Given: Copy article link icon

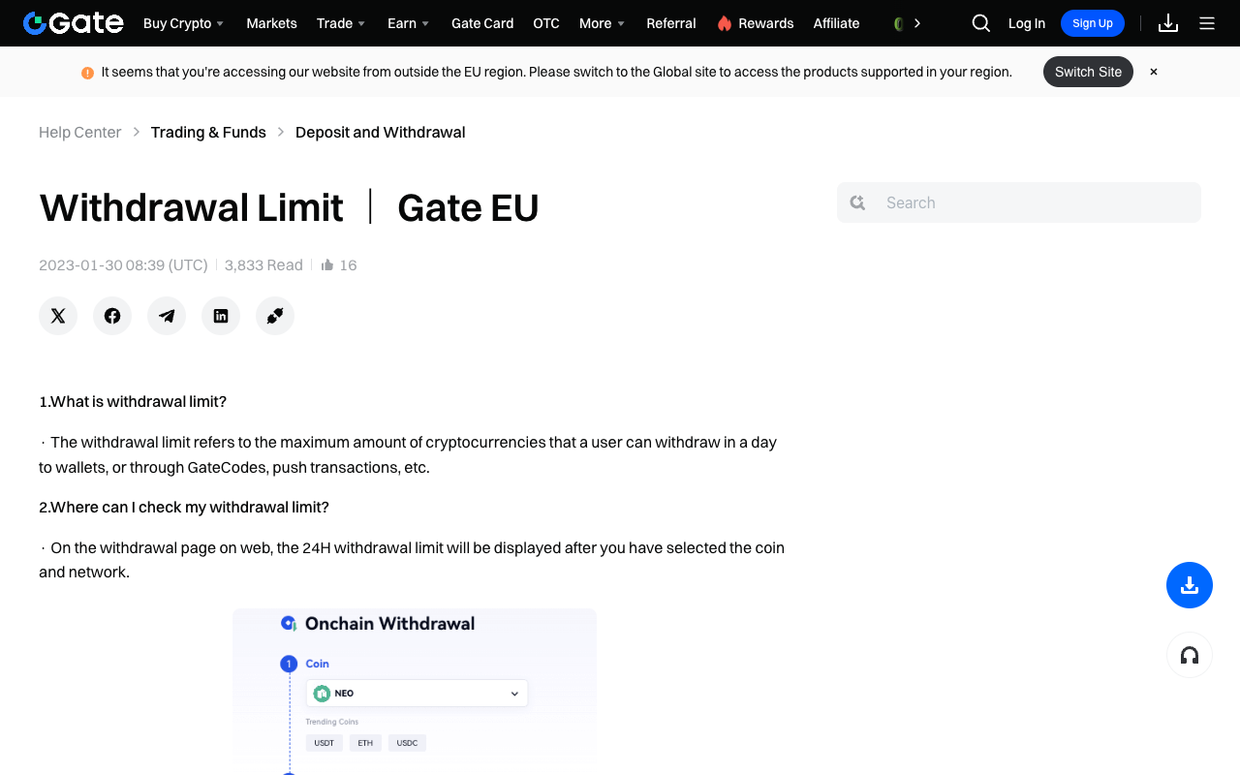Looking at the screenshot, I should (x=275, y=316).
